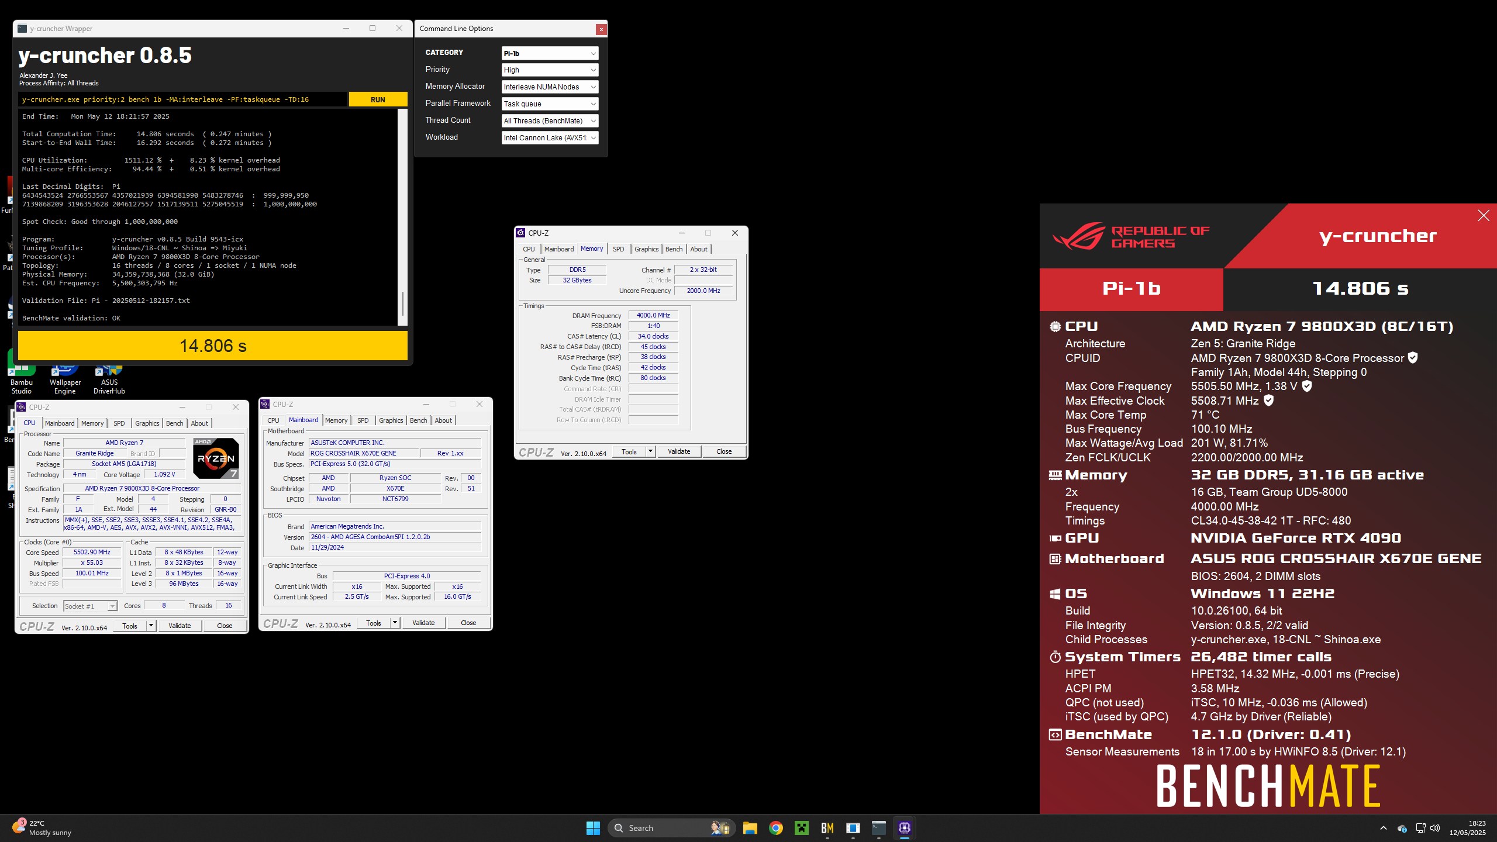Click Max Effective Clock verified shield icon

(1268, 401)
